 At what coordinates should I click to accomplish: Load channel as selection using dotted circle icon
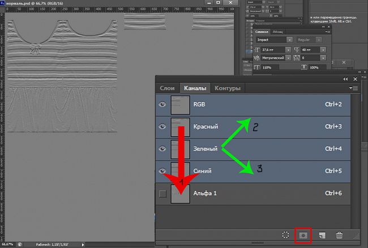pos(286,234)
